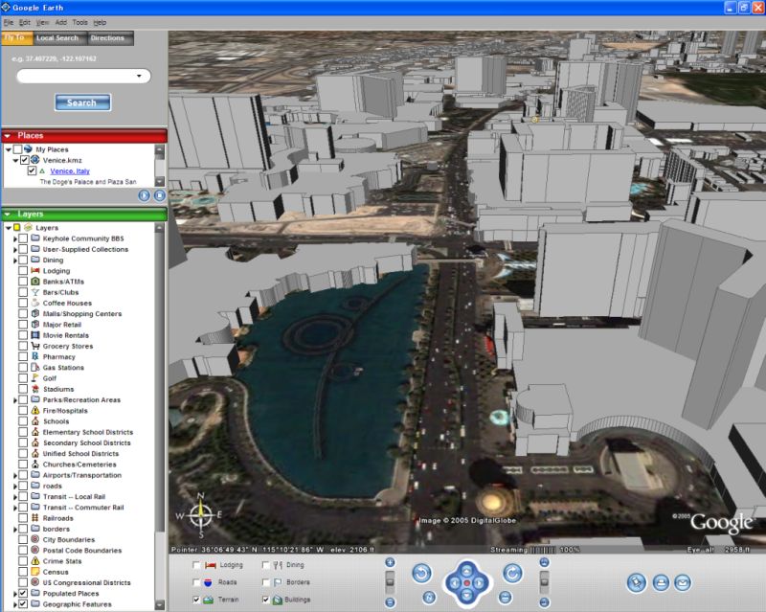766x612 pixels.
Task: Open the Fly To address dropdown
Action: point(140,76)
